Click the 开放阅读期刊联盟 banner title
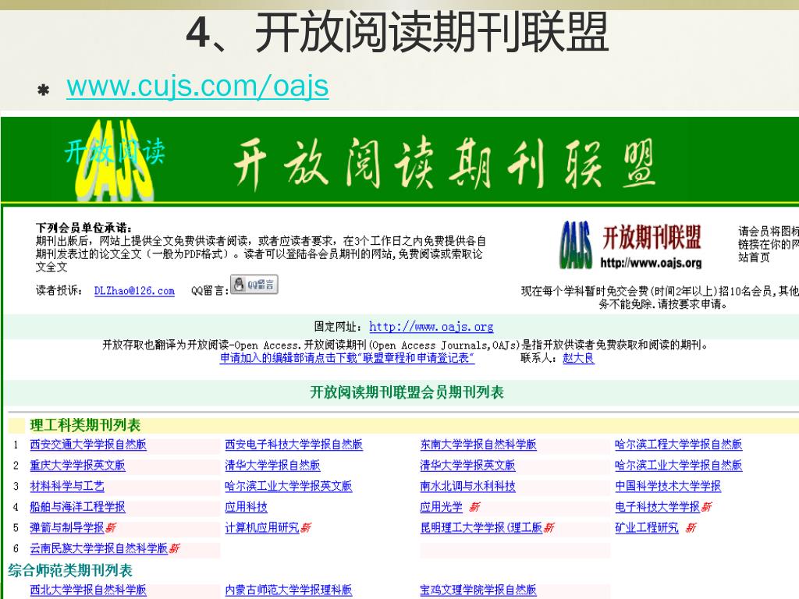This screenshot has width=799, height=599. tap(444, 164)
